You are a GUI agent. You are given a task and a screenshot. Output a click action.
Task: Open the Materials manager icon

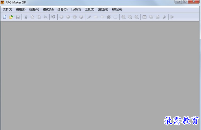pyautogui.click(x=151, y=17)
